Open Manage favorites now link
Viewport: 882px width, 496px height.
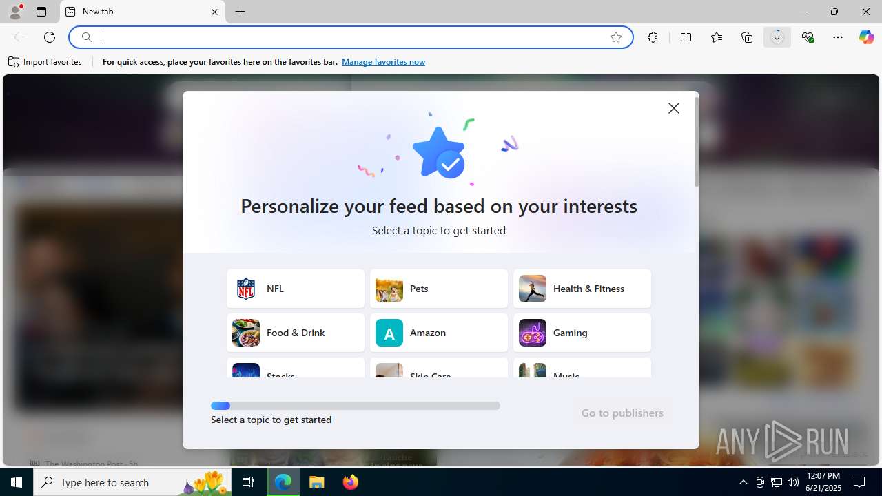[383, 62]
